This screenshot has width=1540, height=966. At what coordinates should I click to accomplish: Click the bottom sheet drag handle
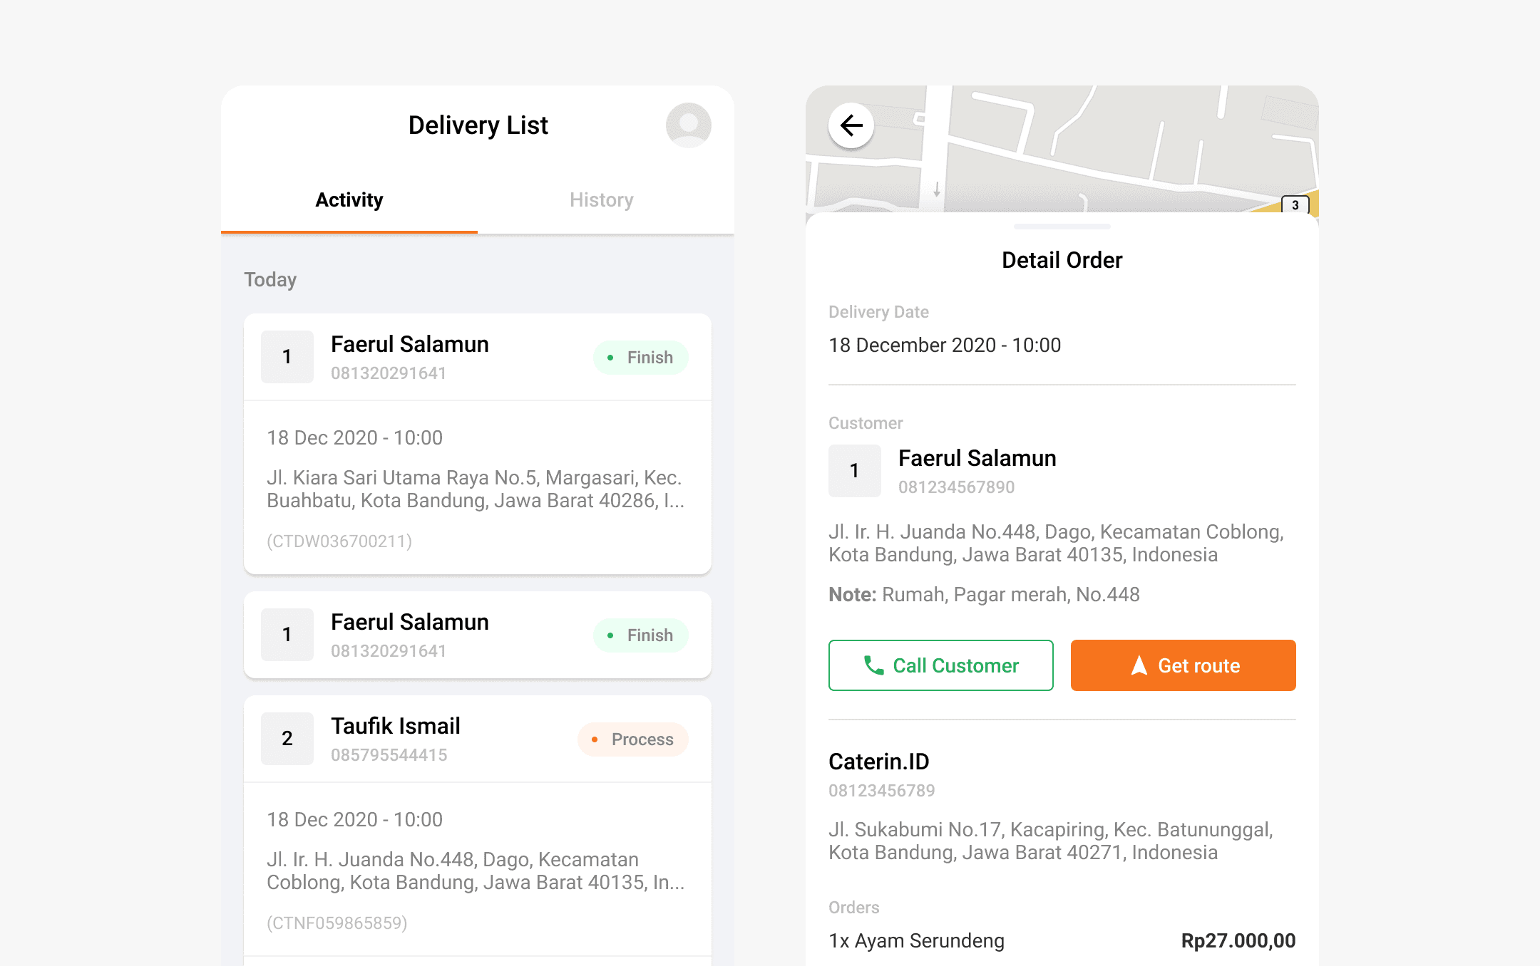click(x=1062, y=227)
